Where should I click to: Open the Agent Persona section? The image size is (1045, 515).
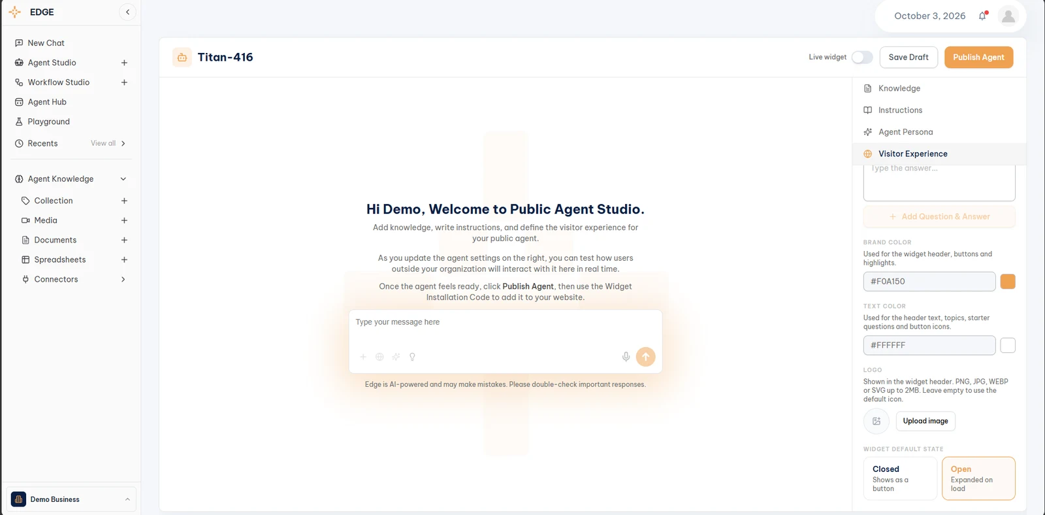pyautogui.click(x=939, y=132)
